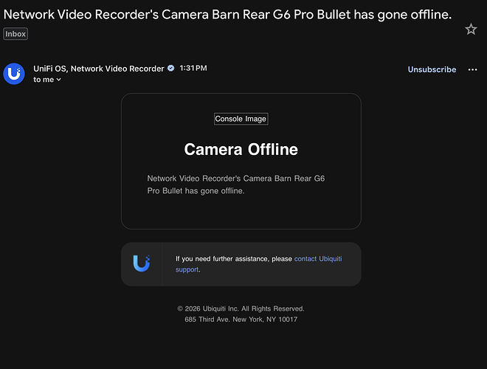487x369 pixels.
Task: Click the 1:31 PM timestamp
Action: tap(193, 68)
